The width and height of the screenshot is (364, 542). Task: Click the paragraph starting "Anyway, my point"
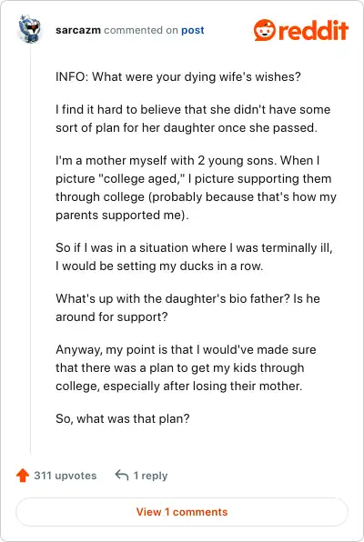186,367
